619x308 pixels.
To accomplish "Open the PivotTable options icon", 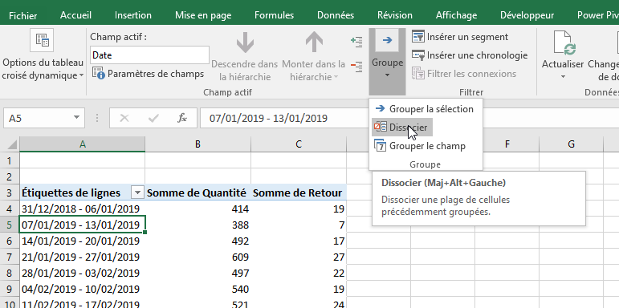I will (x=42, y=40).
